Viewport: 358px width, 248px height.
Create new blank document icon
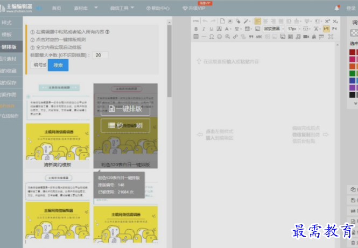[x=222, y=21]
